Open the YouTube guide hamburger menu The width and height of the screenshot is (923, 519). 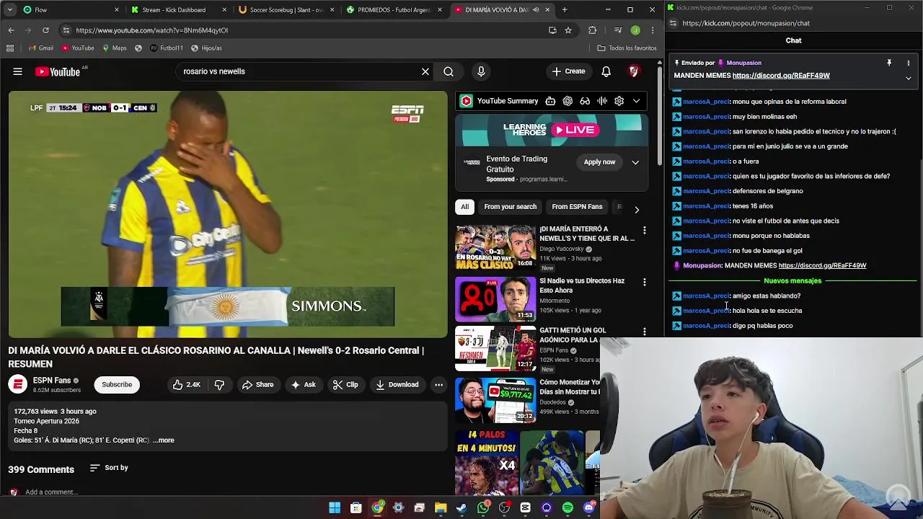pyautogui.click(x=17, y=71)
